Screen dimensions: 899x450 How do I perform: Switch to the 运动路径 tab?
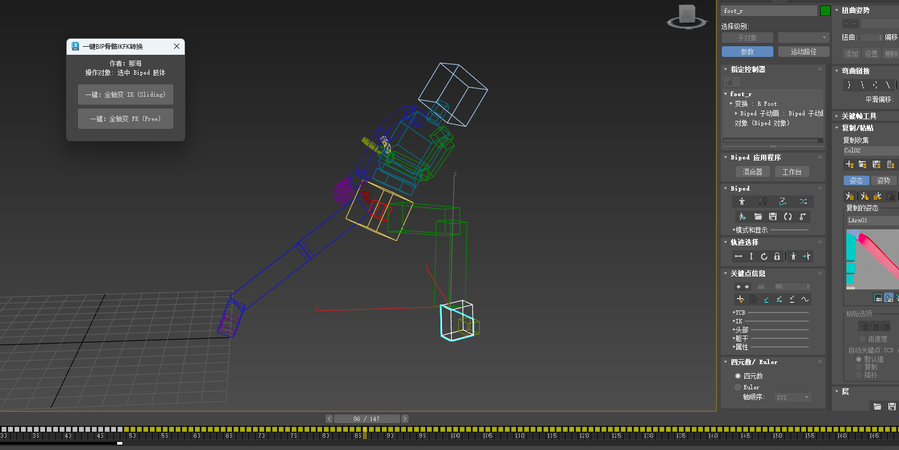803,52
